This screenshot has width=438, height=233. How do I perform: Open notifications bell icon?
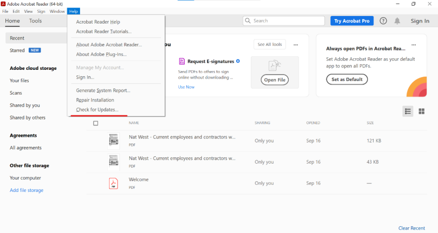397,21
